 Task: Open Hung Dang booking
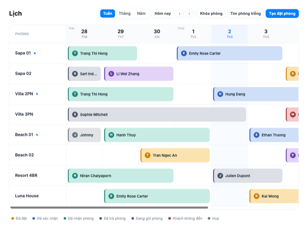pyautogui.click(x=256, y=94)
